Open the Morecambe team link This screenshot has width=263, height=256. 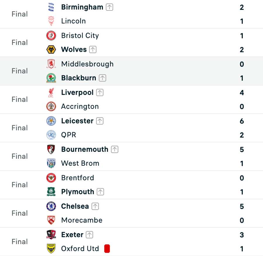click(82, 220)
